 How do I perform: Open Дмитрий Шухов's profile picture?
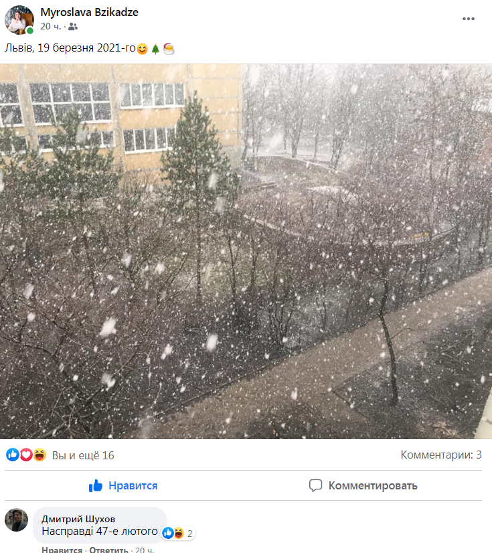[16, 520]
